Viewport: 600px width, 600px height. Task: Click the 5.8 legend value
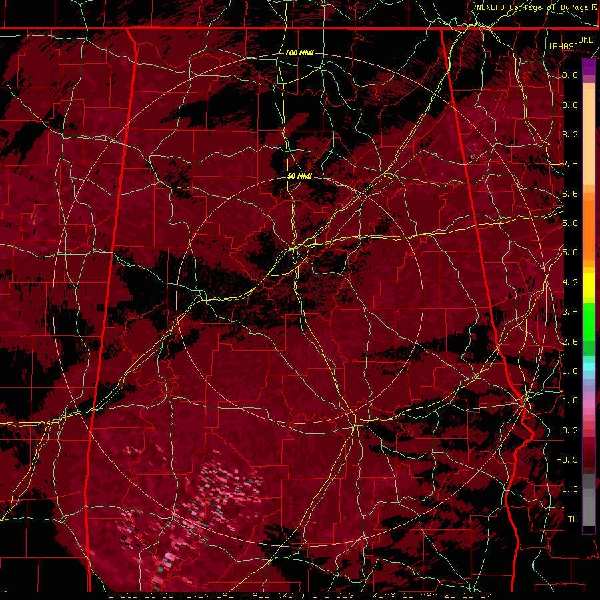point(570,223)
